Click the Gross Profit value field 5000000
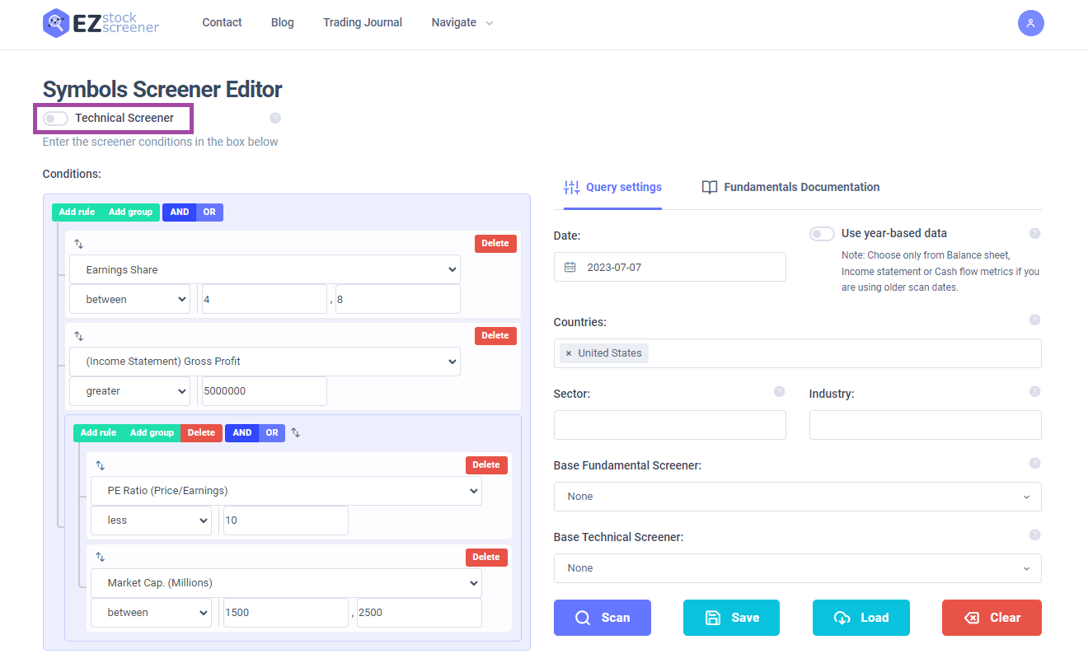 (265, 391)
